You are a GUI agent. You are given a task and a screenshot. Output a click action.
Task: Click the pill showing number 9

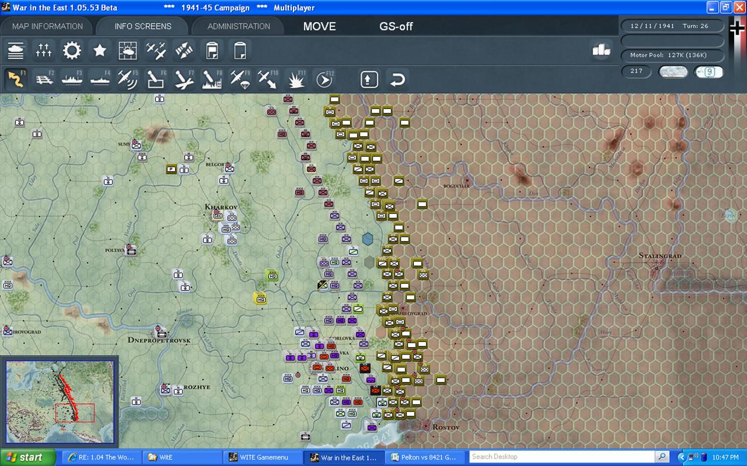pos(709,72)
